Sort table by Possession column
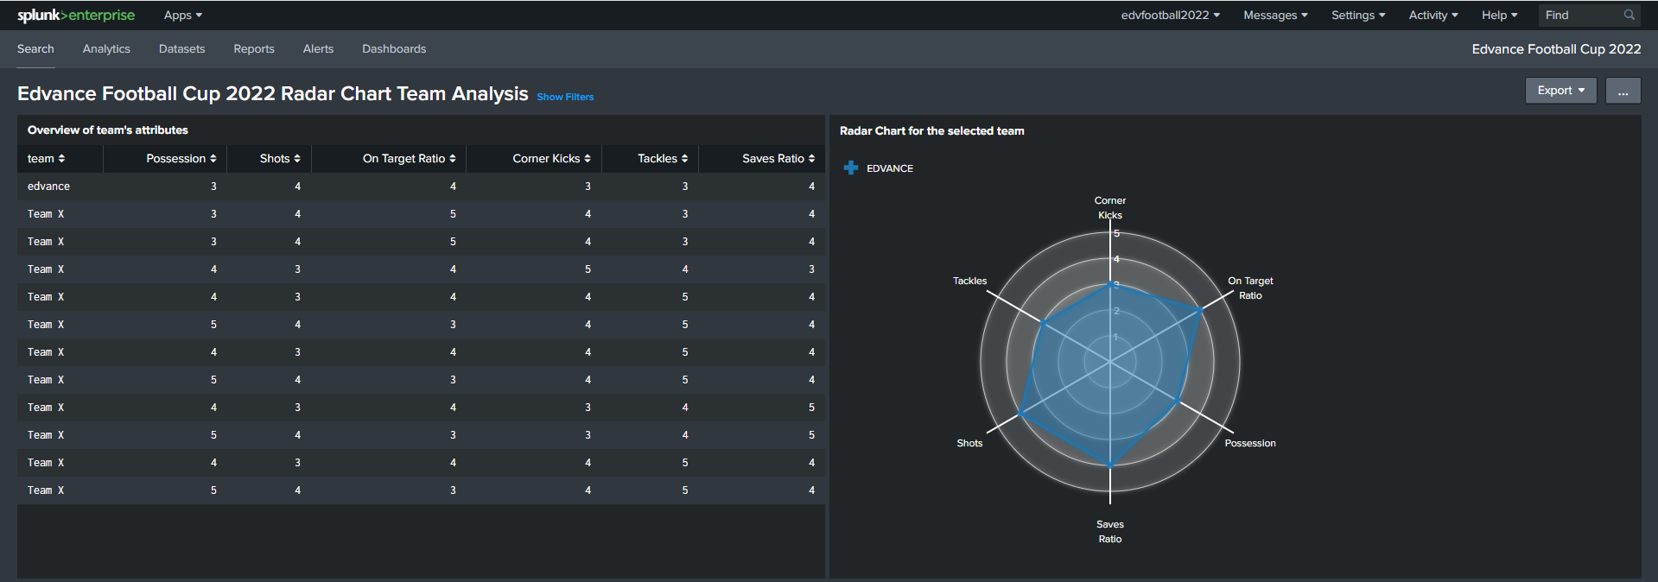This screenshot has height=582, width=1658. click(x=181, y=159)
